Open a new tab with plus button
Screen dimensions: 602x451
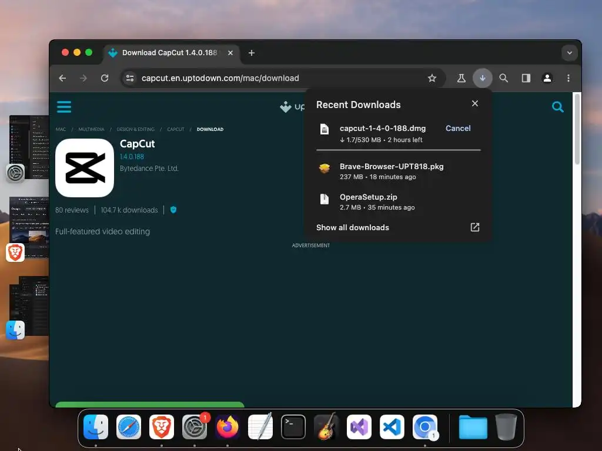(252, 53)
